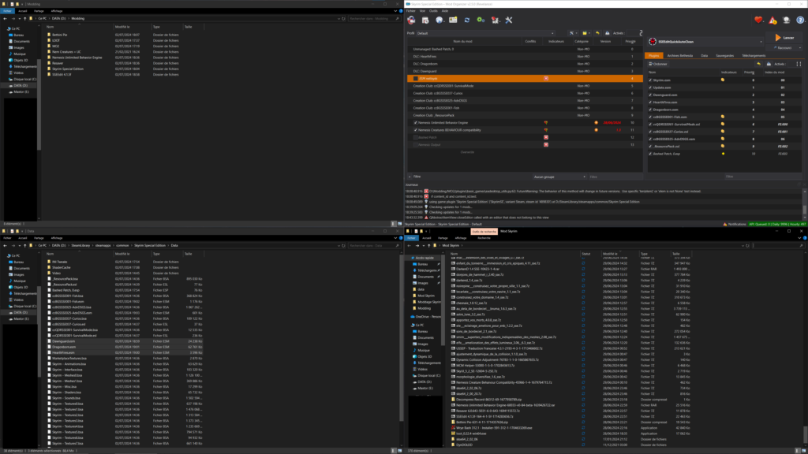The height and width of the screenshot is (454, 808).
Task: Open the warning triangle notifications icon
Action: [x=772, y=20]
